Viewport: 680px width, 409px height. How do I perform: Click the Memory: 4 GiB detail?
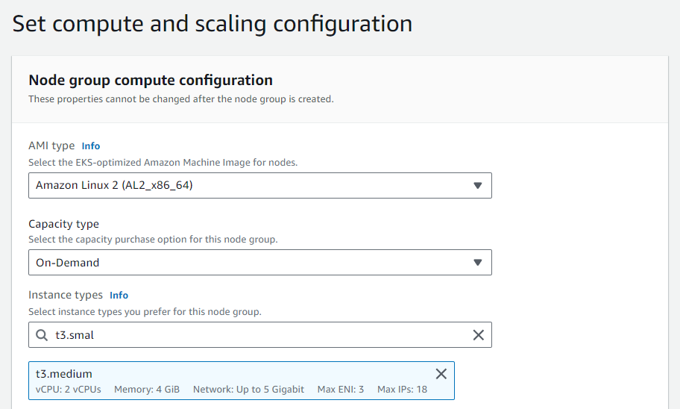(147, 390)
